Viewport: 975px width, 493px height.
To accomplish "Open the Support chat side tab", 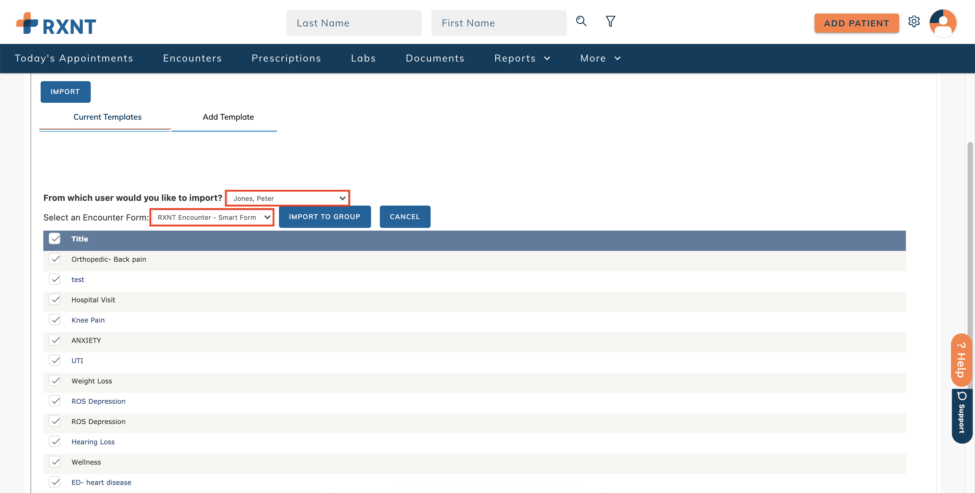I will (x=962, y=415).
